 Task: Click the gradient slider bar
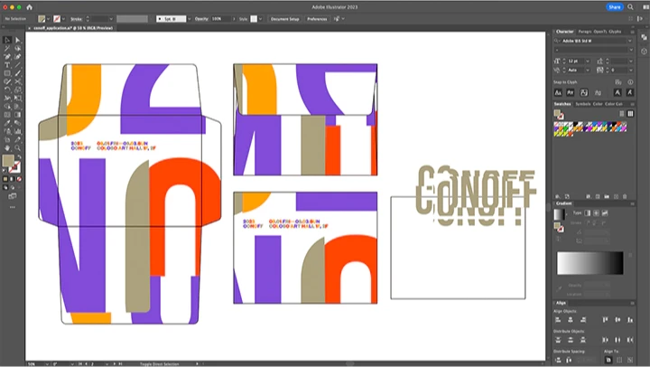point(590,262)
